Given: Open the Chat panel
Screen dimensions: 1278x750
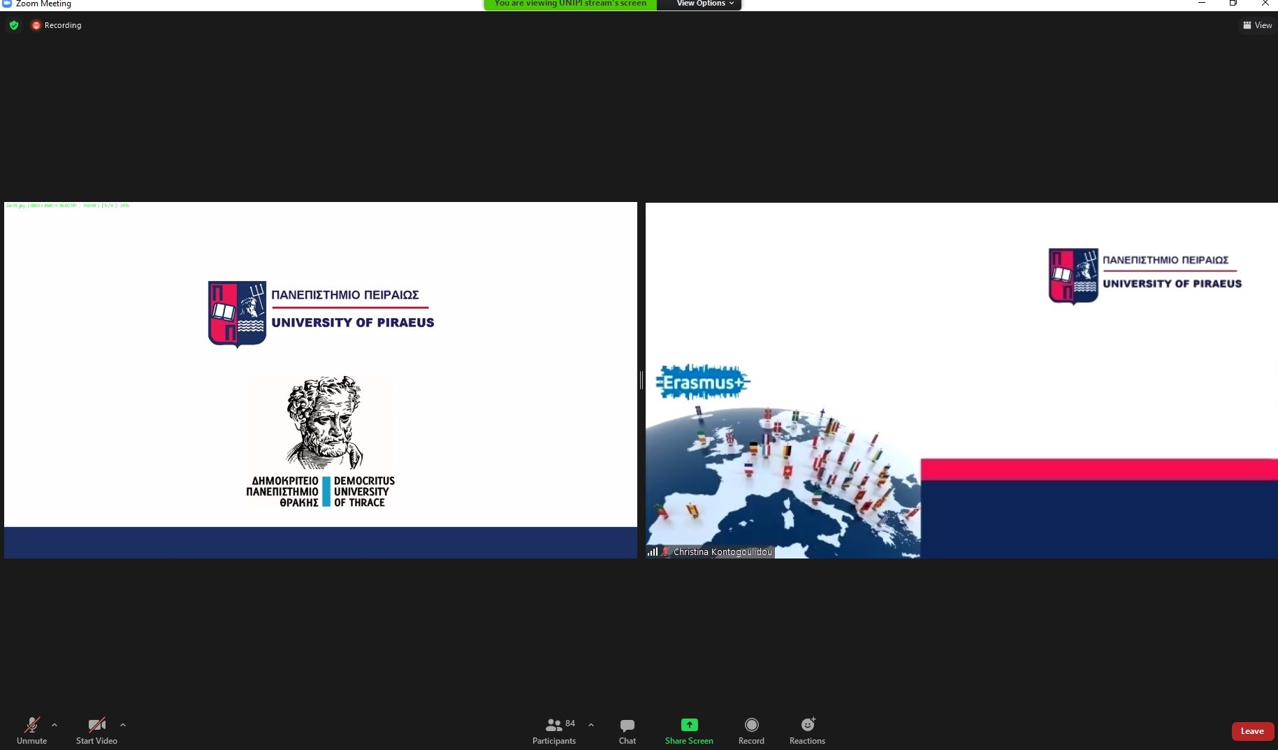Looking at the screenshot, I should pos(627,730).
